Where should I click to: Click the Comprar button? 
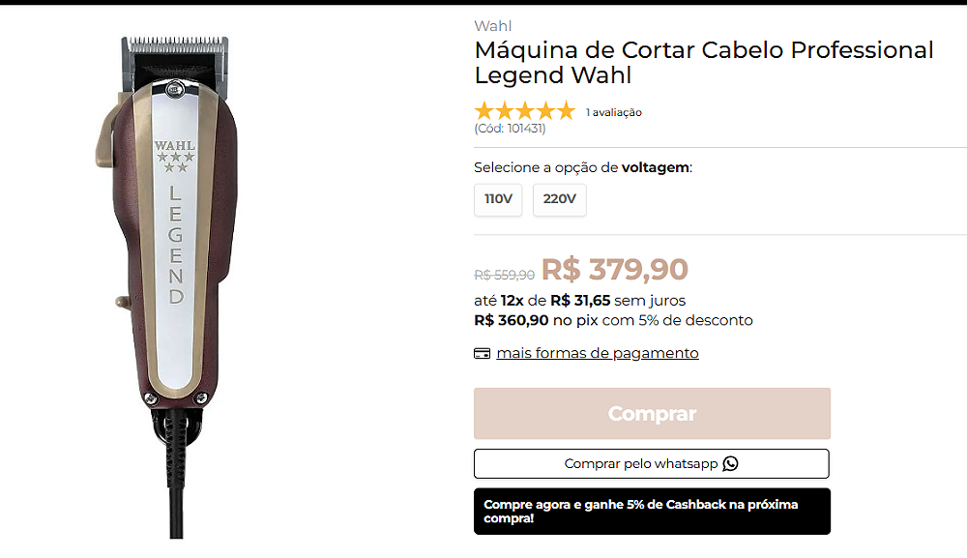coord(652,413)
